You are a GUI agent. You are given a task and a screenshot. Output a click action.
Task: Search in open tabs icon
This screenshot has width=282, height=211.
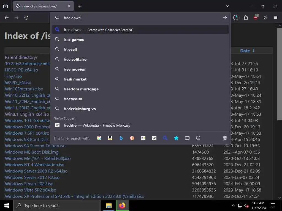187,138
